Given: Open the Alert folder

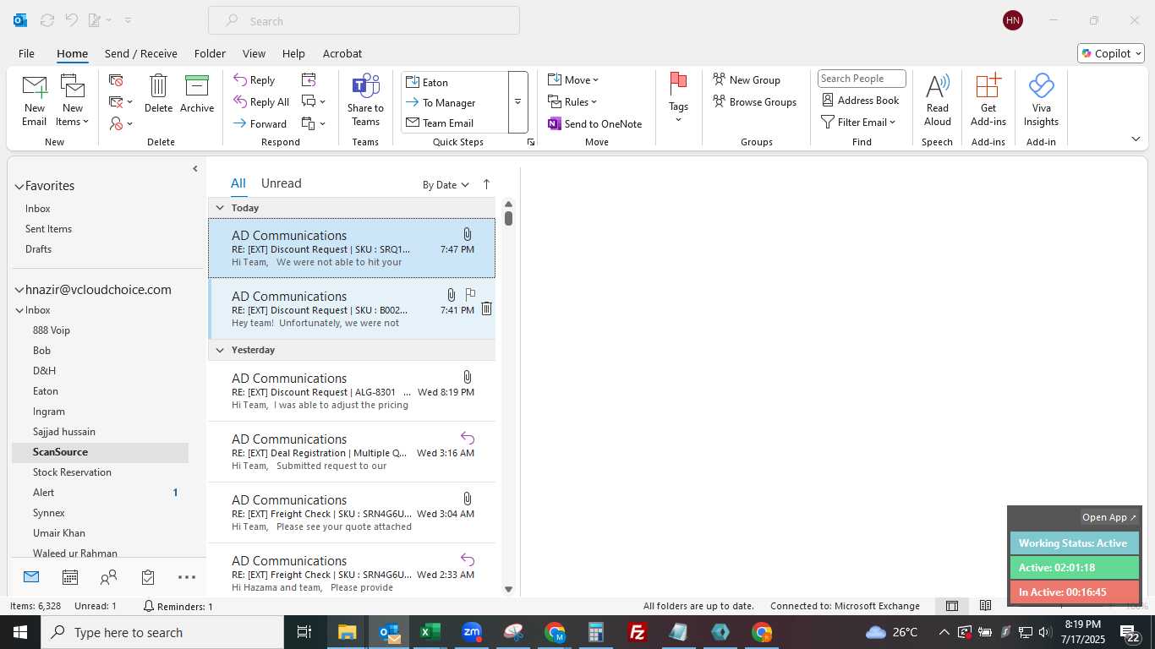Looking at the screenshot, I should click(43, 493).
